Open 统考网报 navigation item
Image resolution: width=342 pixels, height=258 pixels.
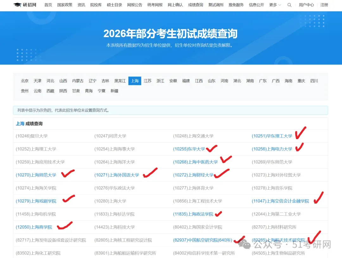point(155,5)
